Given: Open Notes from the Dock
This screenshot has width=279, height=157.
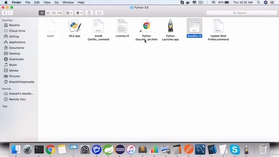Looking at the screenshot, I should [x=62, y=149].
